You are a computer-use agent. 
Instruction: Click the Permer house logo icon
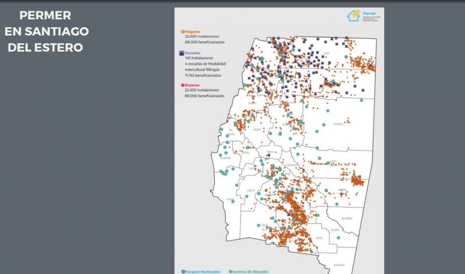[354, 16]
